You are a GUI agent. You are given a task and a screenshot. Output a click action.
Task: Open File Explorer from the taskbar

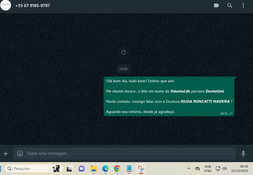pyautogui.click(x=94, y=169)
